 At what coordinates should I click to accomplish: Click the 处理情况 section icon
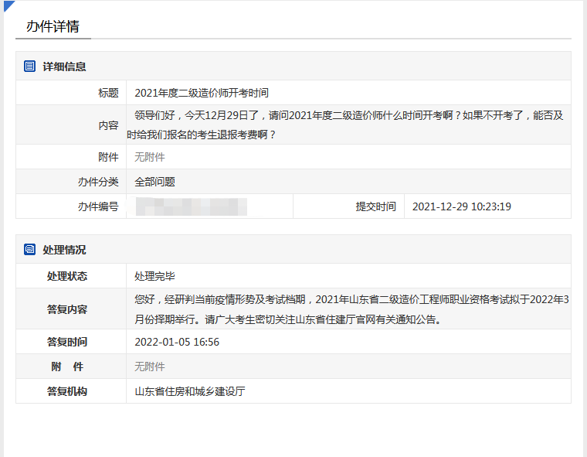tap(29, 250)
